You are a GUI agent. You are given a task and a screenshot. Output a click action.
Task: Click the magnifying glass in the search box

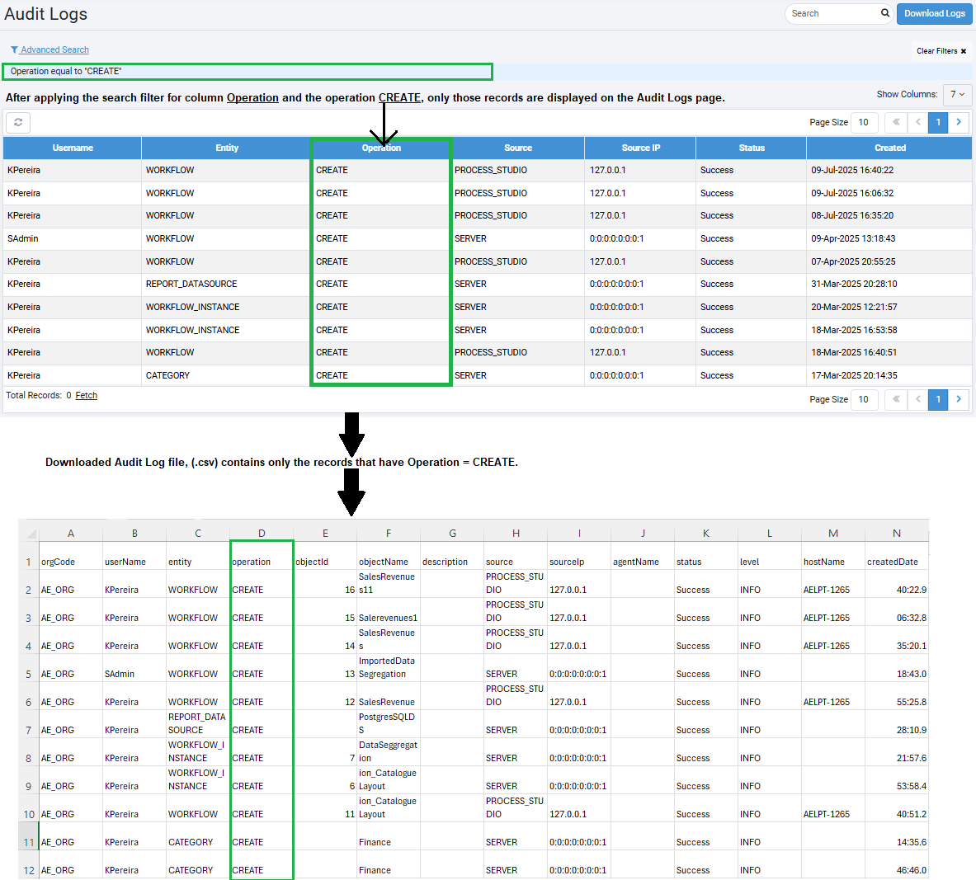[884, 13]
